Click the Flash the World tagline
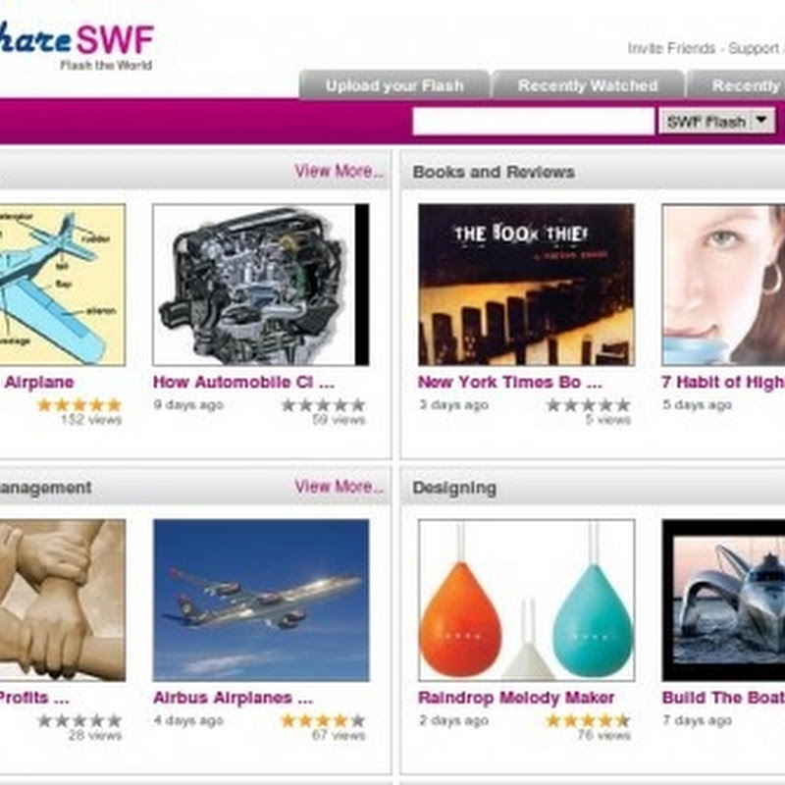 coord(106,65)
